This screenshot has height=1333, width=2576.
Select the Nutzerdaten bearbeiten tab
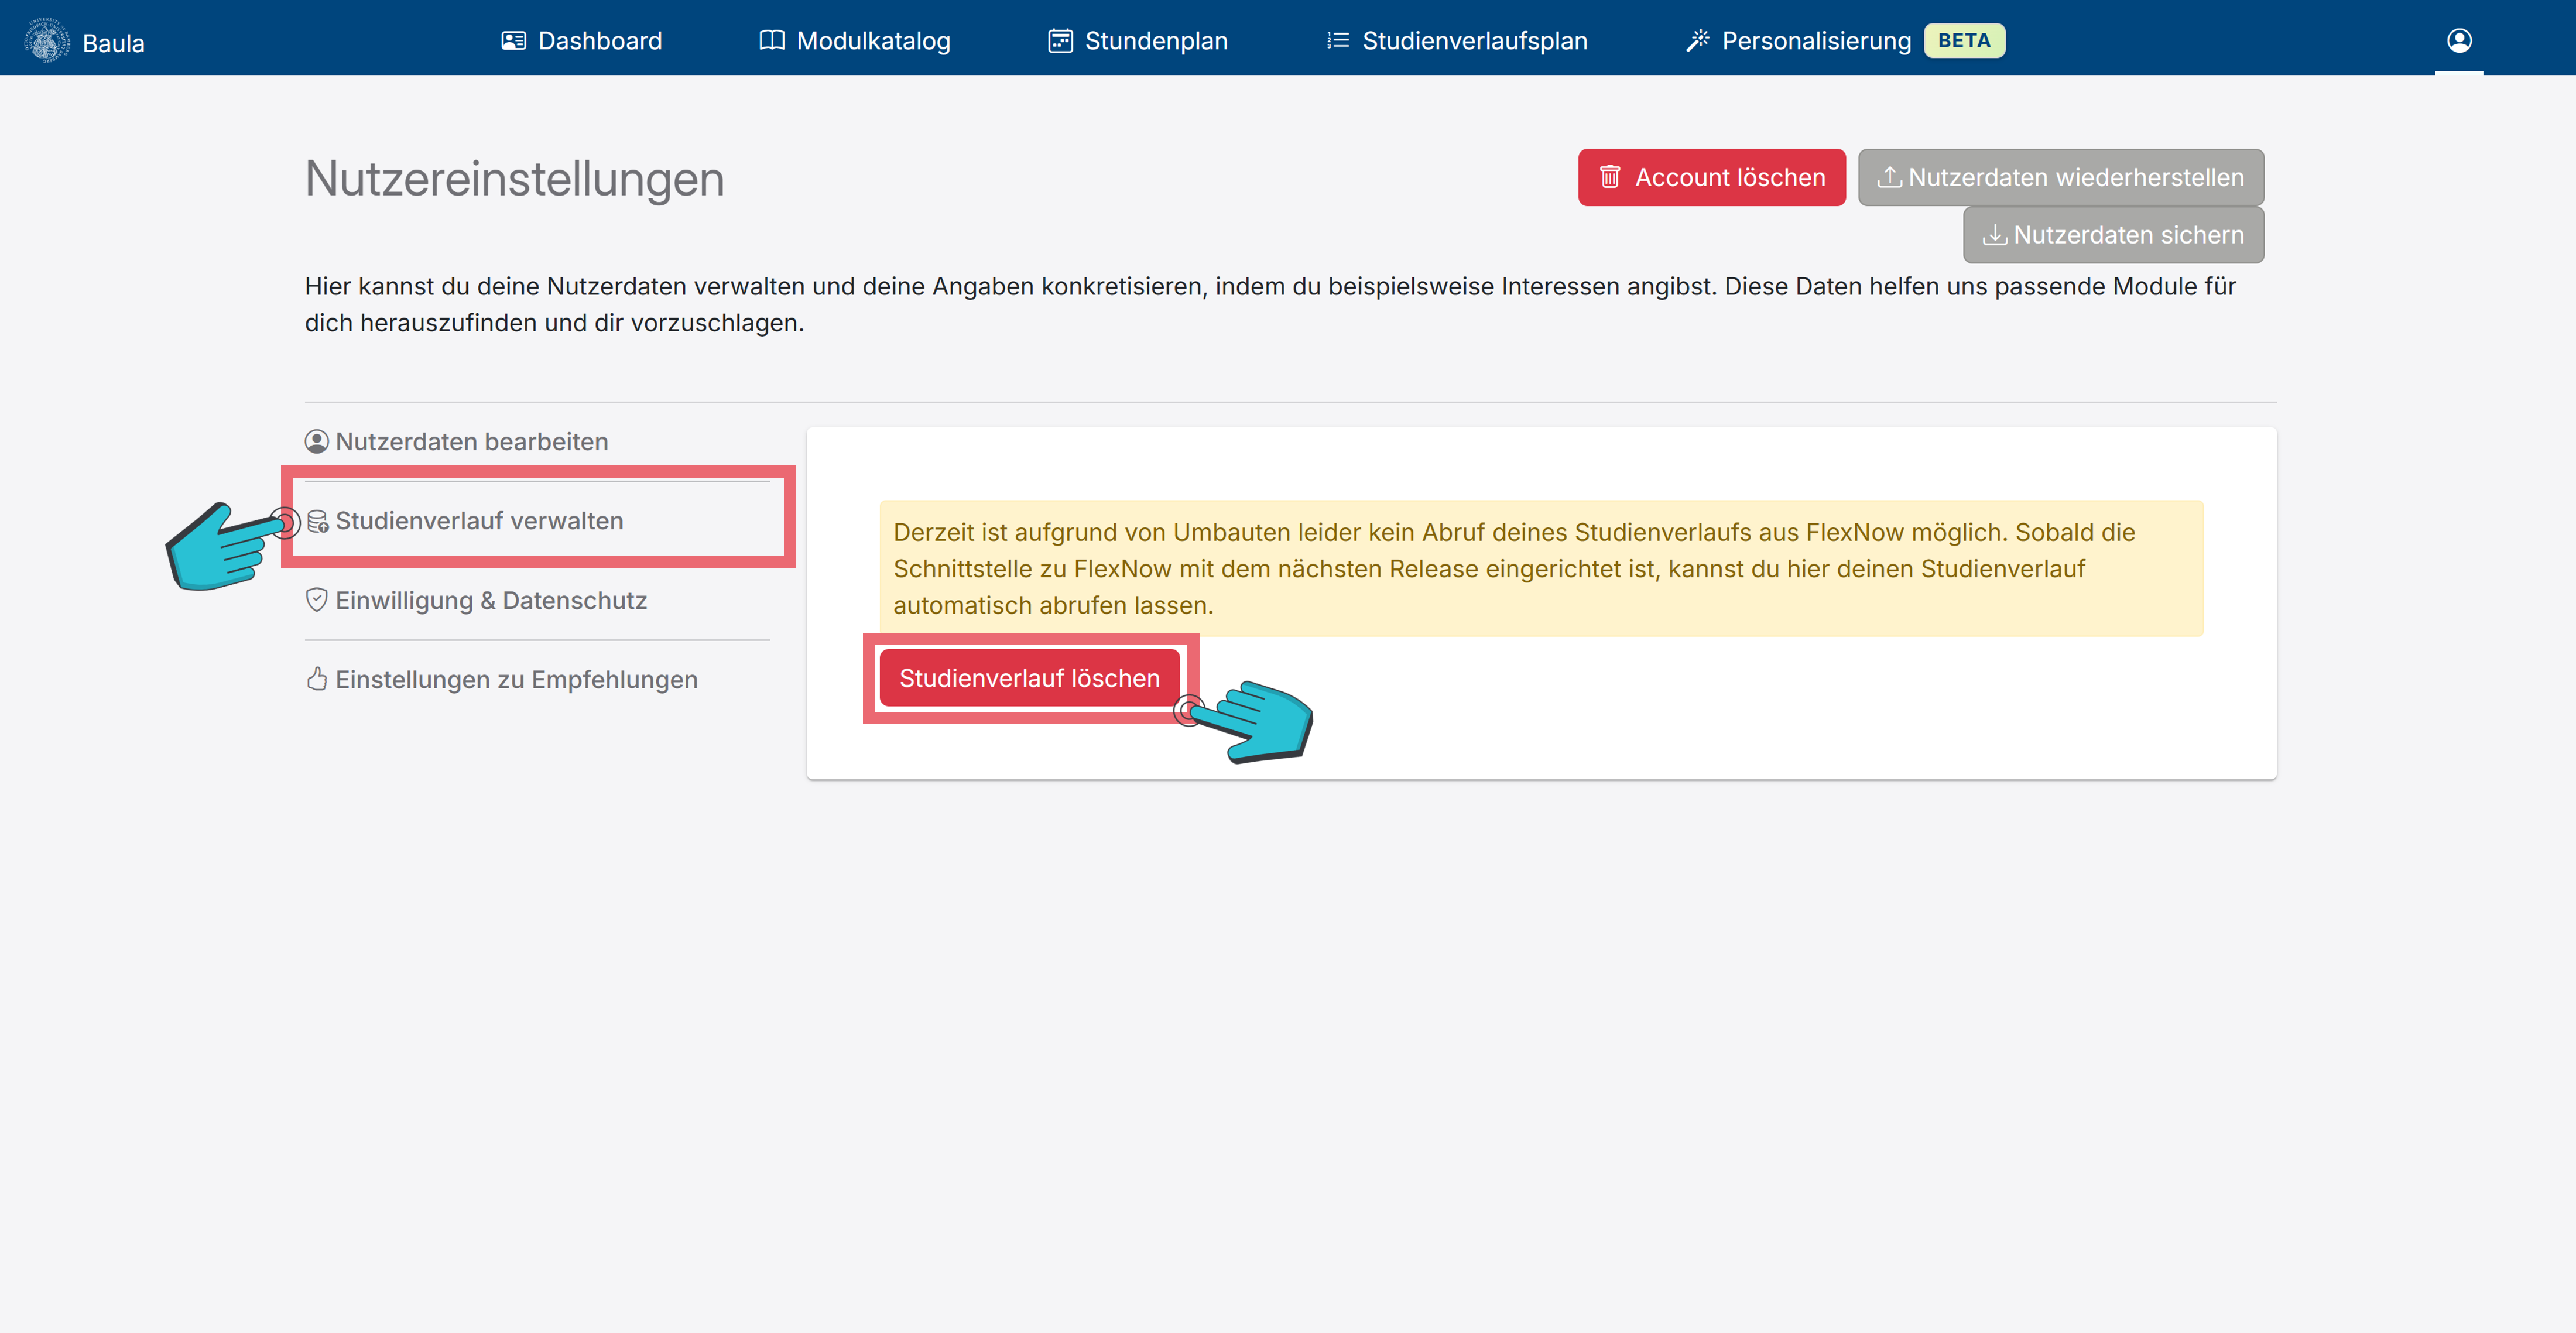538,441
